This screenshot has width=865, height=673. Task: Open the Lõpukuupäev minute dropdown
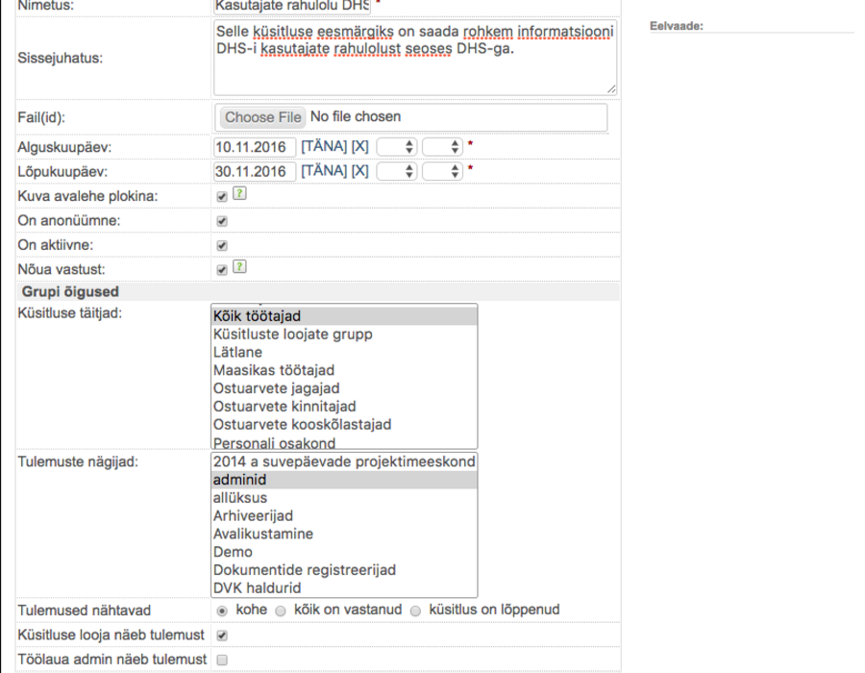click(442, 171)
